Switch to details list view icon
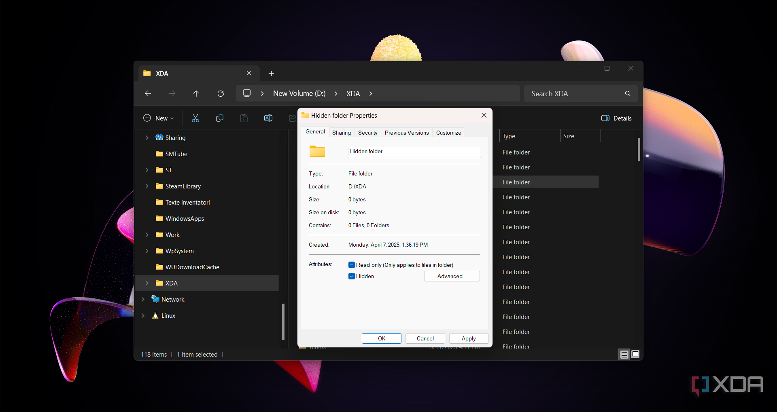Screen dimensions: 777x412 624,355
